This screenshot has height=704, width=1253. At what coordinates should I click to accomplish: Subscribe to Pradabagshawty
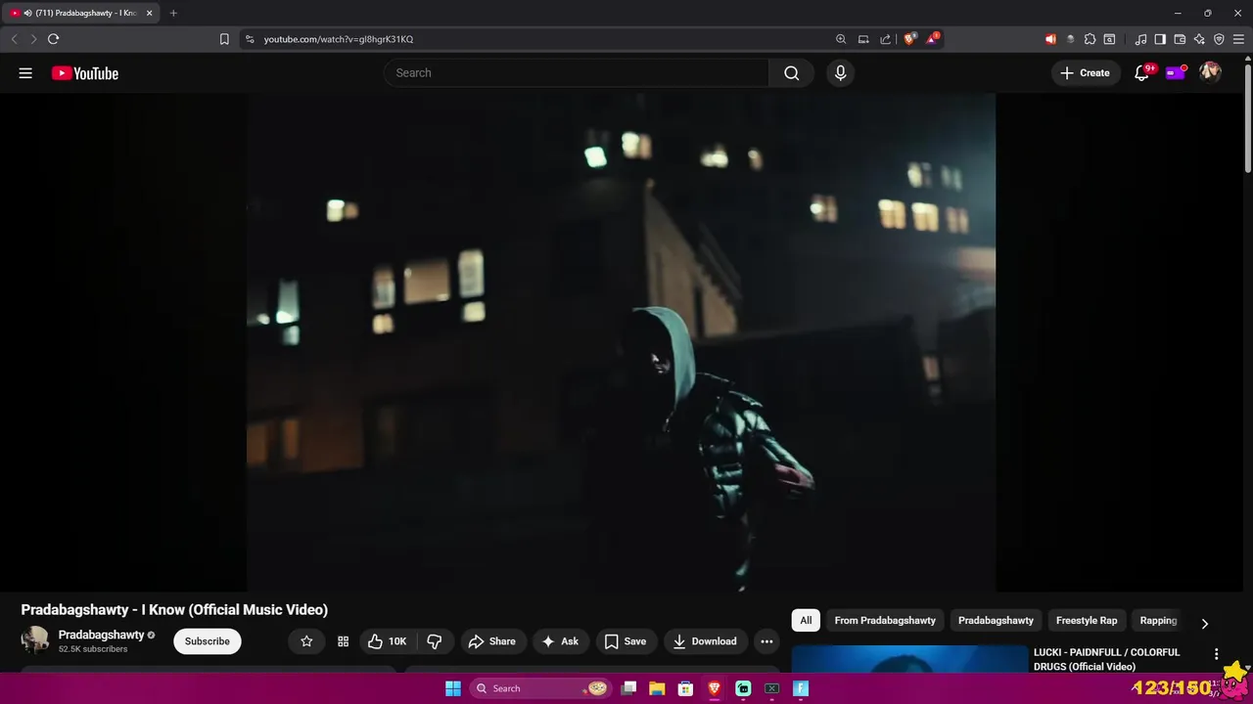(208, 641)
